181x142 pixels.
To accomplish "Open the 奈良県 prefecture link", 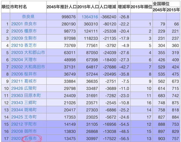I will click(x=28, y=17).
